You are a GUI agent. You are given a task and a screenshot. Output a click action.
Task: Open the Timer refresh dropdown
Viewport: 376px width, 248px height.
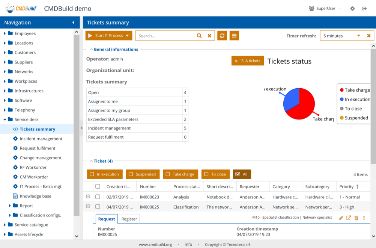[x=358, y=36]
